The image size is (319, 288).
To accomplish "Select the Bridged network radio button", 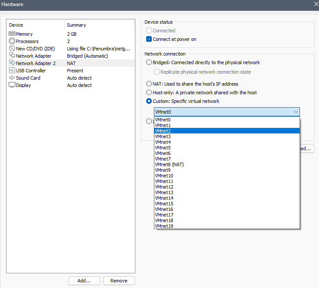I will tap(149, 62).
